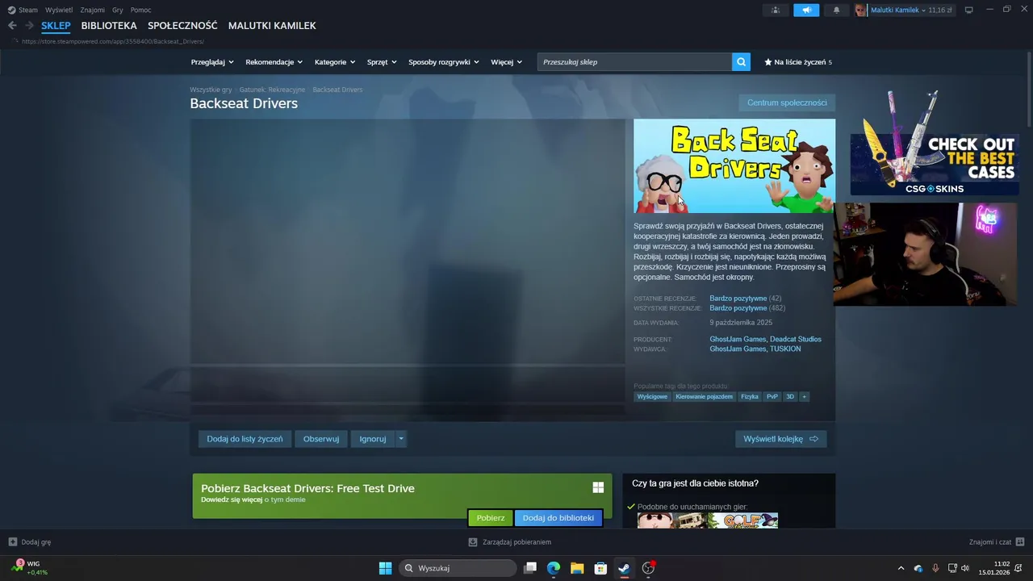Image resolution: width=1033 pixels, height=581 pixels.
Task: Switch to the SKLEP tab
Action: click(x=56, y=26)
